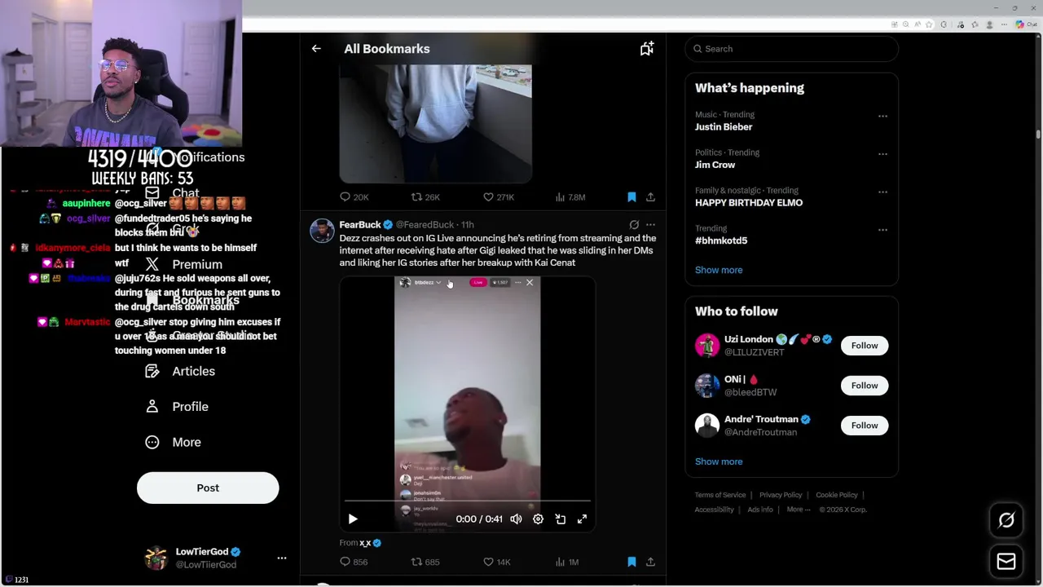Open FearBuck profile avatar
Viewport: 1043px width, 587px height.
coord(322,231)
